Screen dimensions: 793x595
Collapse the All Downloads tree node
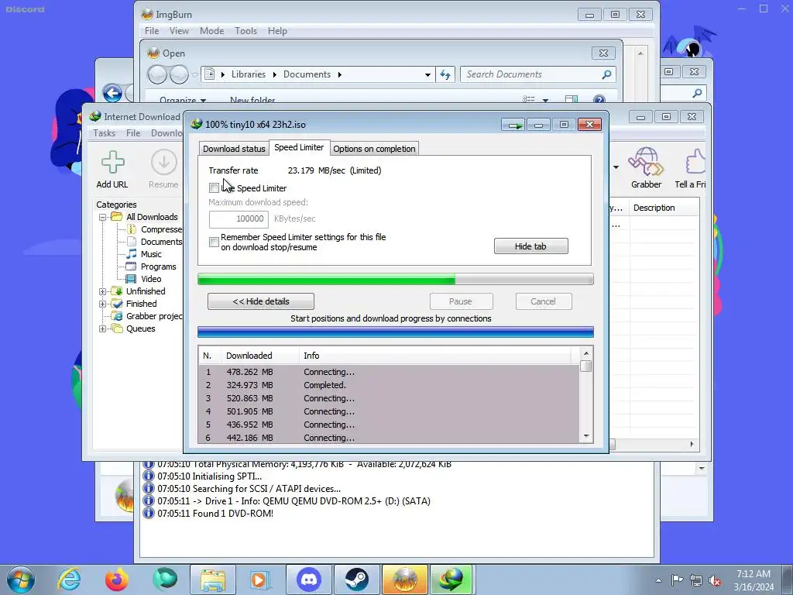click(x=103, y=217)
